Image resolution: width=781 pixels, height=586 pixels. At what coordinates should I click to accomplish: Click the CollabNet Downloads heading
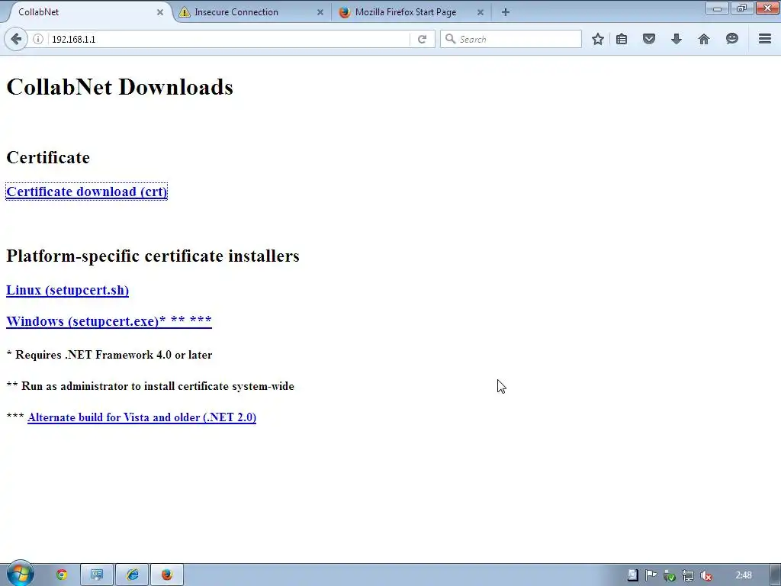point(120,87)
